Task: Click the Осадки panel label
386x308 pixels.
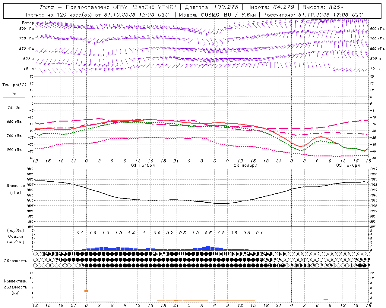Action: pyautogui.click(x=15, y=236)
